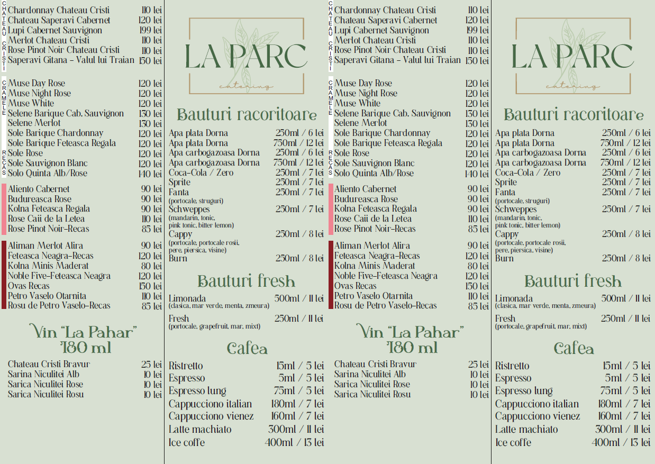
Task: Click 'Latte machiato' in the left menu copy
Action: (x=200, y=429)
